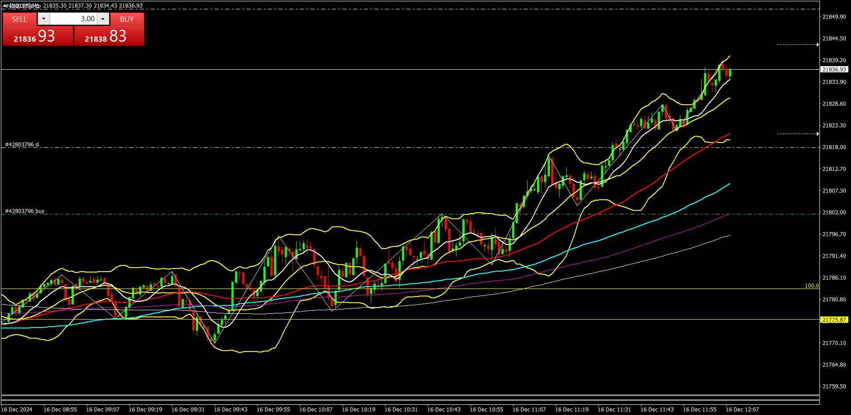
Task: Click the upper dotted arrow marker near 21844.50
Action: 798,44
